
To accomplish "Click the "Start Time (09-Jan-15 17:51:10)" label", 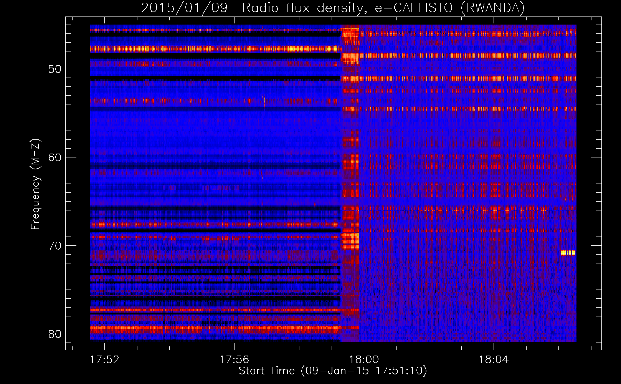I will pyautogui.click(x=333, y=371).
